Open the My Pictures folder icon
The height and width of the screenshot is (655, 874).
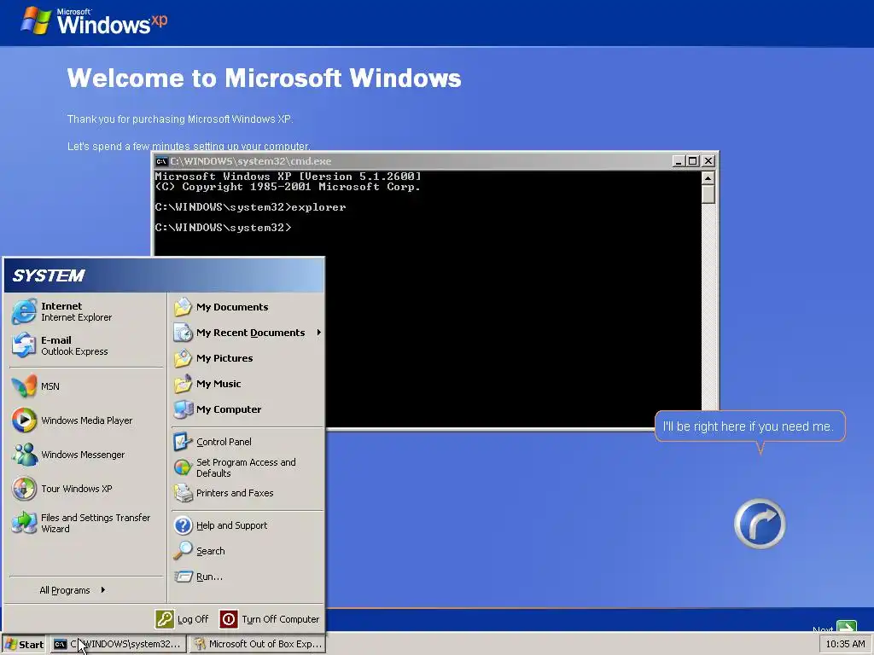pyautogui.click(x=183, y=358)
